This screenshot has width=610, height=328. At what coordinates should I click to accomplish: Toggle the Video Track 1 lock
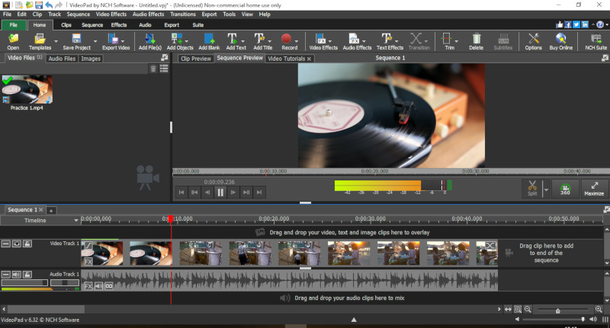27,244
